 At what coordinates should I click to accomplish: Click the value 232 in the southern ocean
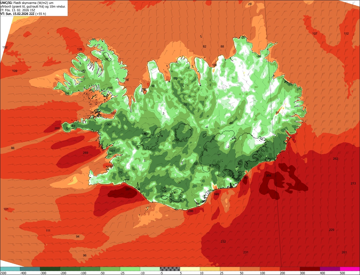[223, 242]
